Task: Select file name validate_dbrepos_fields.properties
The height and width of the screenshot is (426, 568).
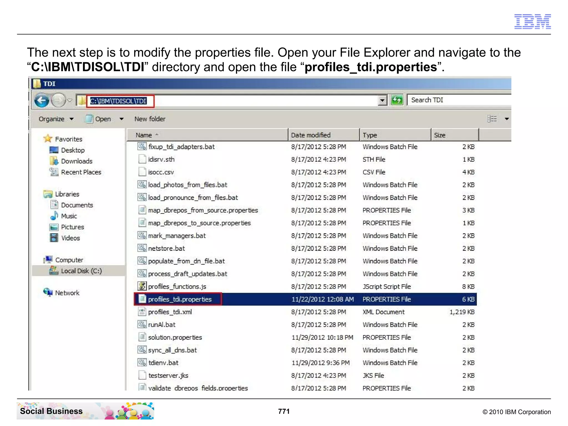Action: pyautogui.click(x=198, y=388)
